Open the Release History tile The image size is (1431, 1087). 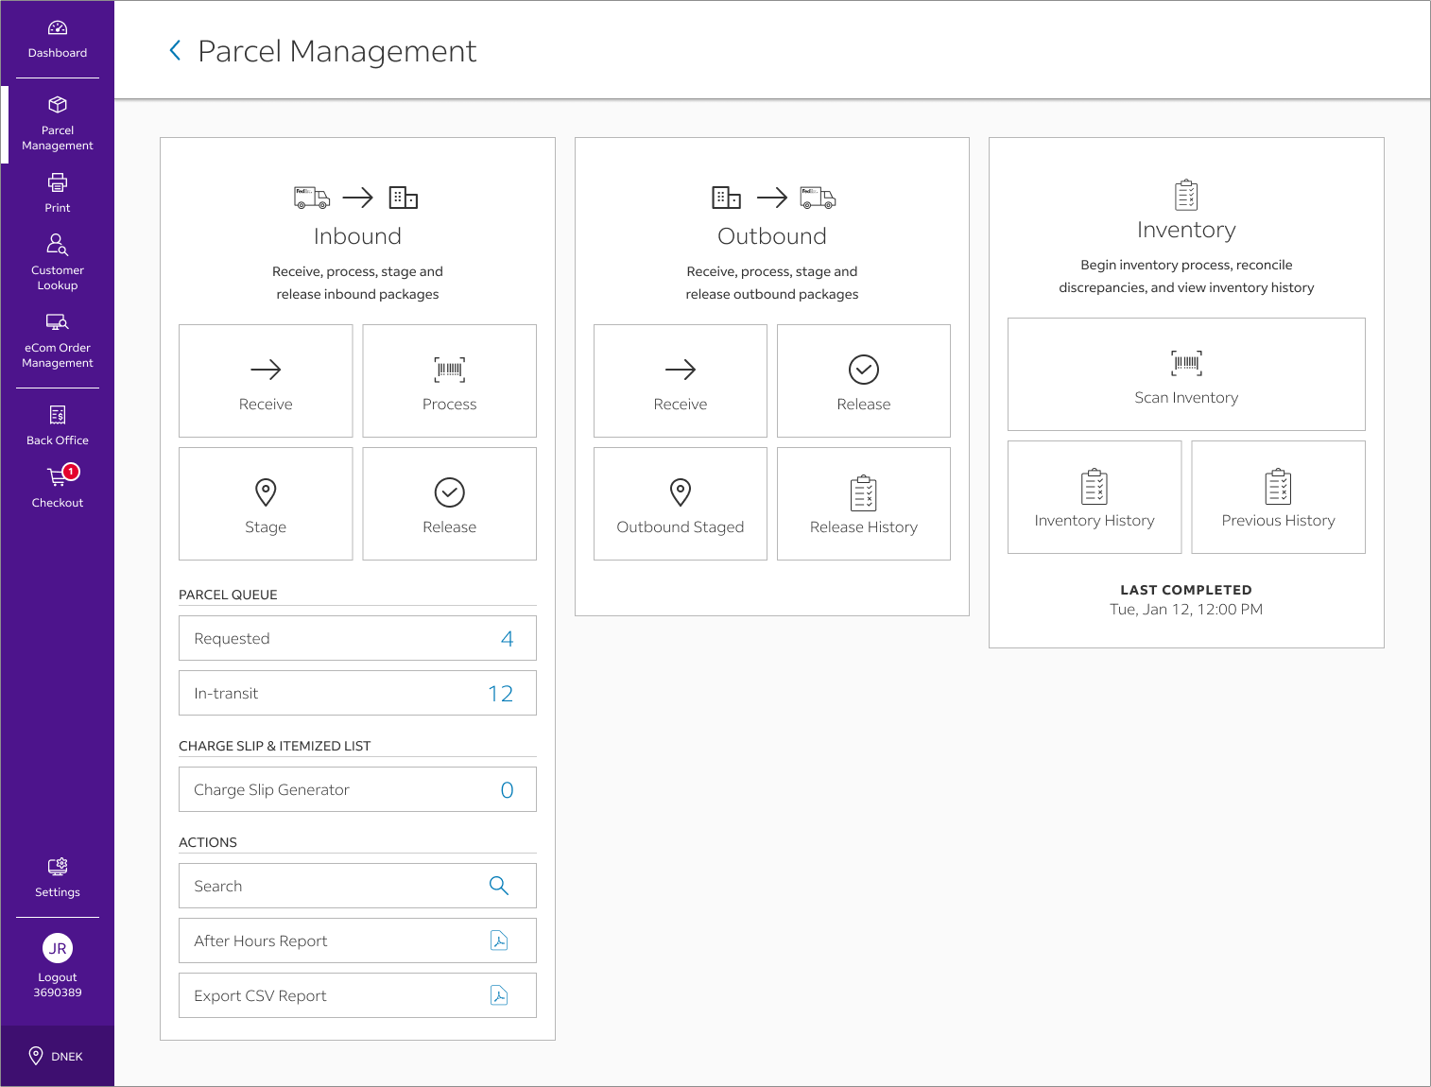[x=864, y=504]
